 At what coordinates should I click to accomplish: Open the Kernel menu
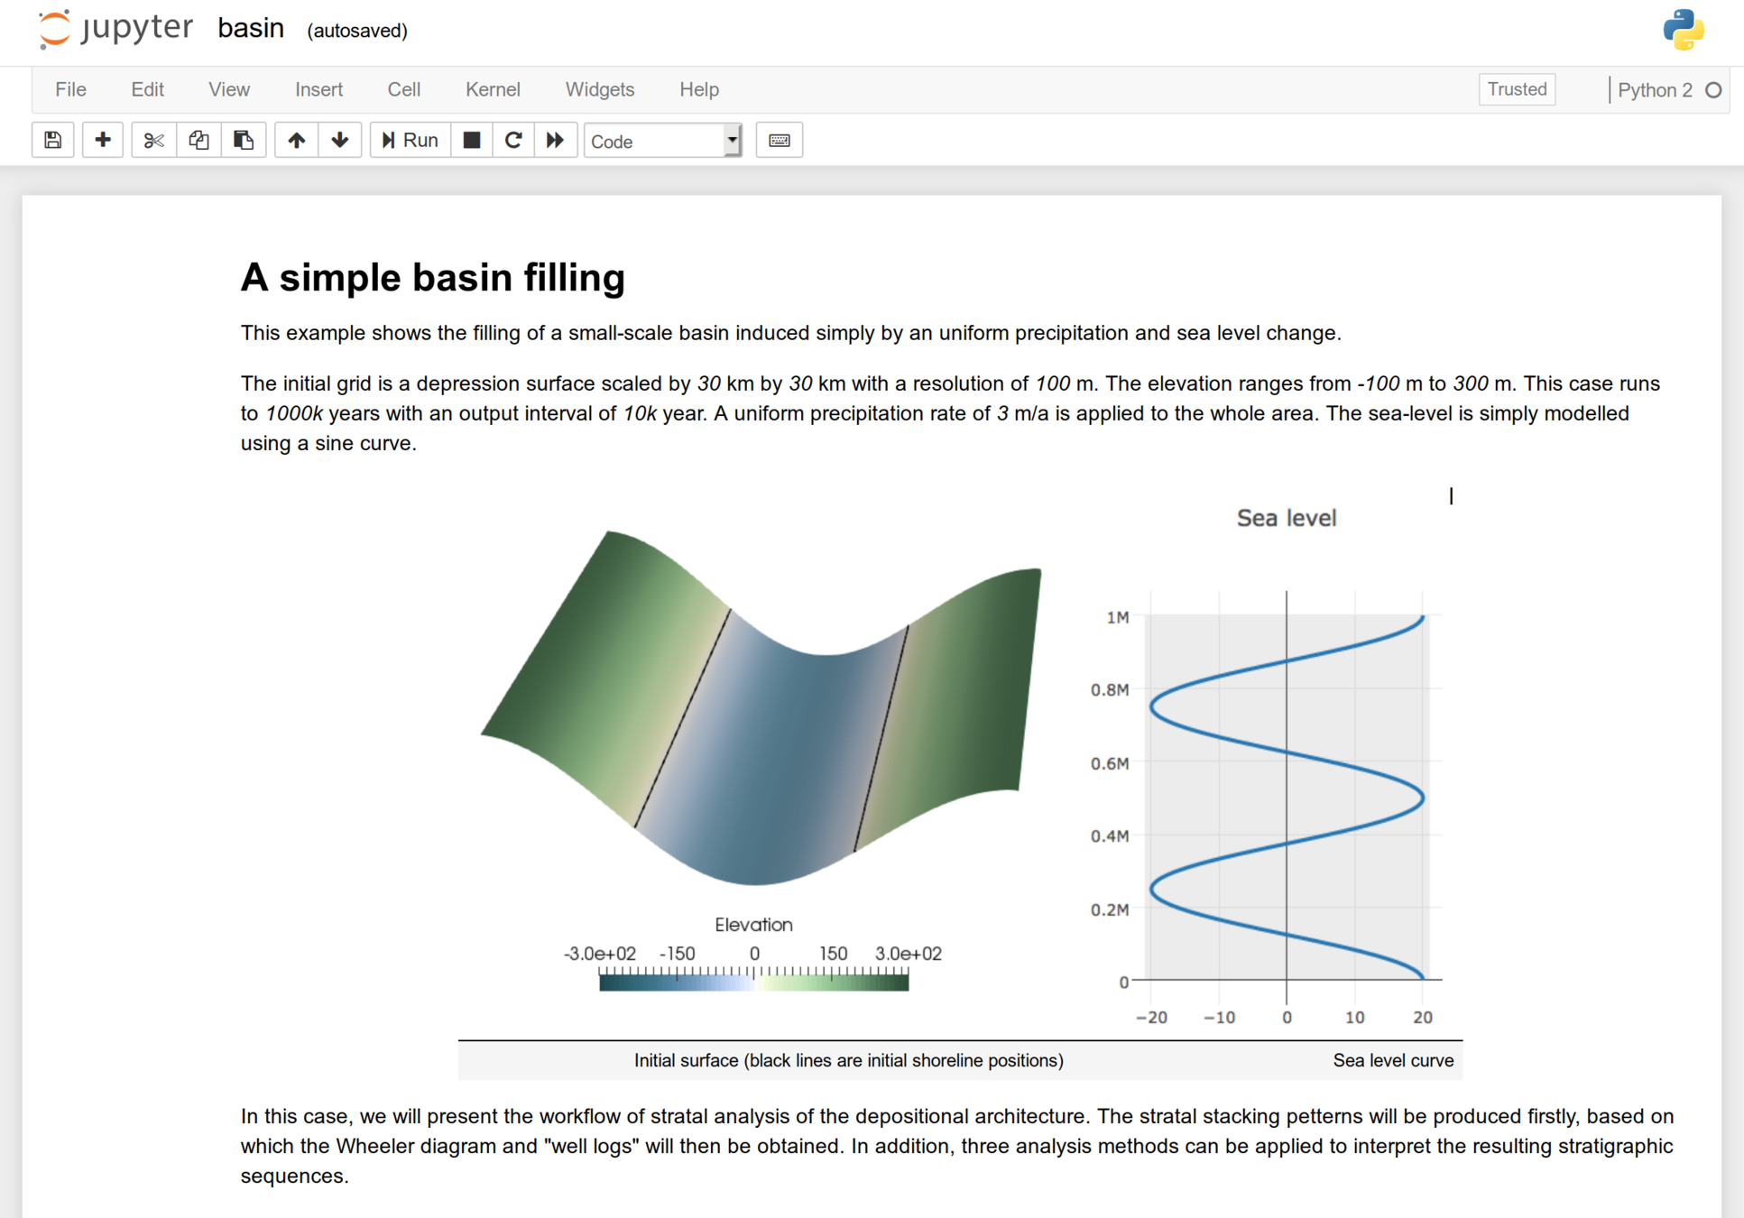[x=493, y=89]
